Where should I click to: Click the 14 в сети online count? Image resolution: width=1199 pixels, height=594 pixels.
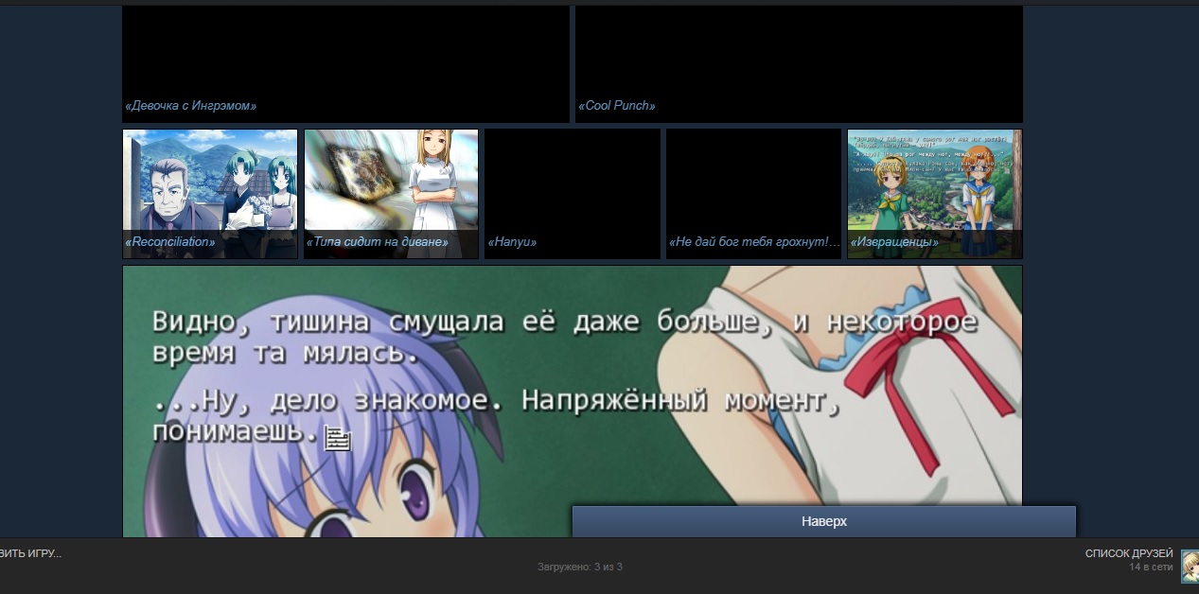click(x=1151, y=567)
